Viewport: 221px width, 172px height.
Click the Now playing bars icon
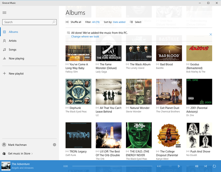point(5,58)
